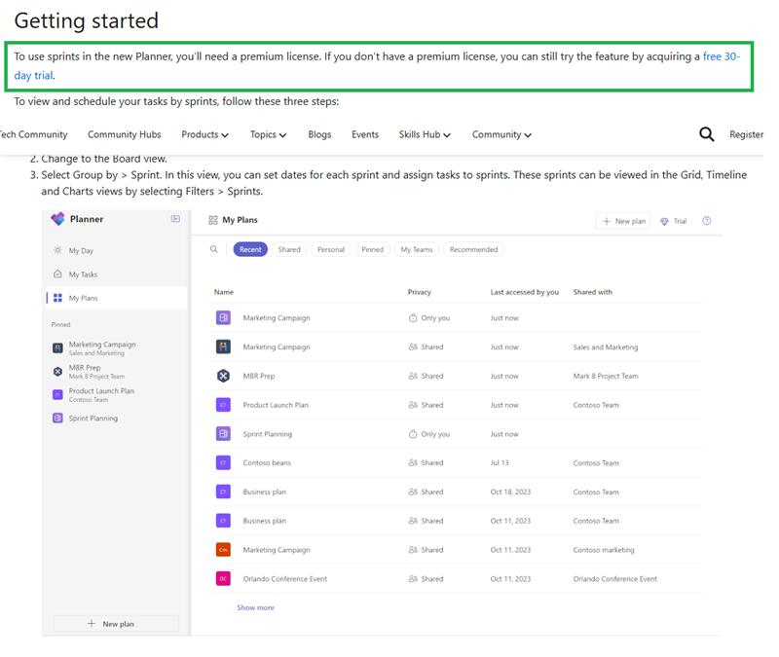The width and height of the screenshot is (779, 657).
Task: Click the MBR Prep row icon in plans list
Action: point(223,376)
